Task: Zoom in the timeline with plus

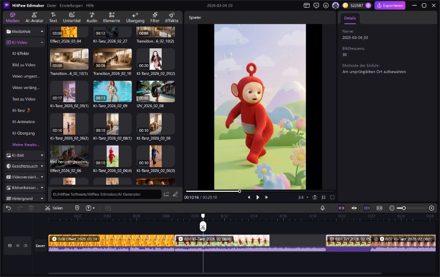Action: pyautogui.click(x=432, y=208)
